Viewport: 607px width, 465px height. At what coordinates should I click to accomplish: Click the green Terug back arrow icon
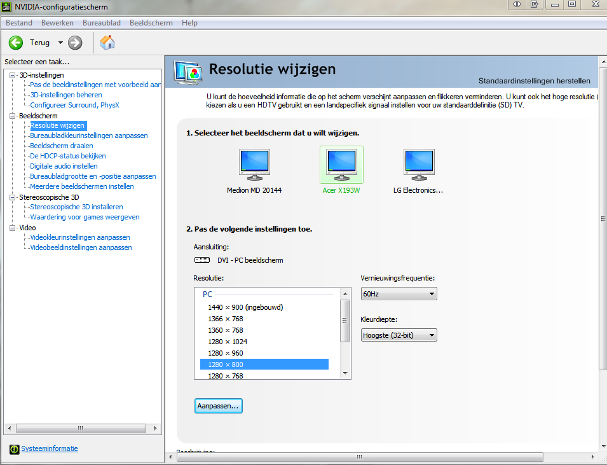(x=16, y=43)
